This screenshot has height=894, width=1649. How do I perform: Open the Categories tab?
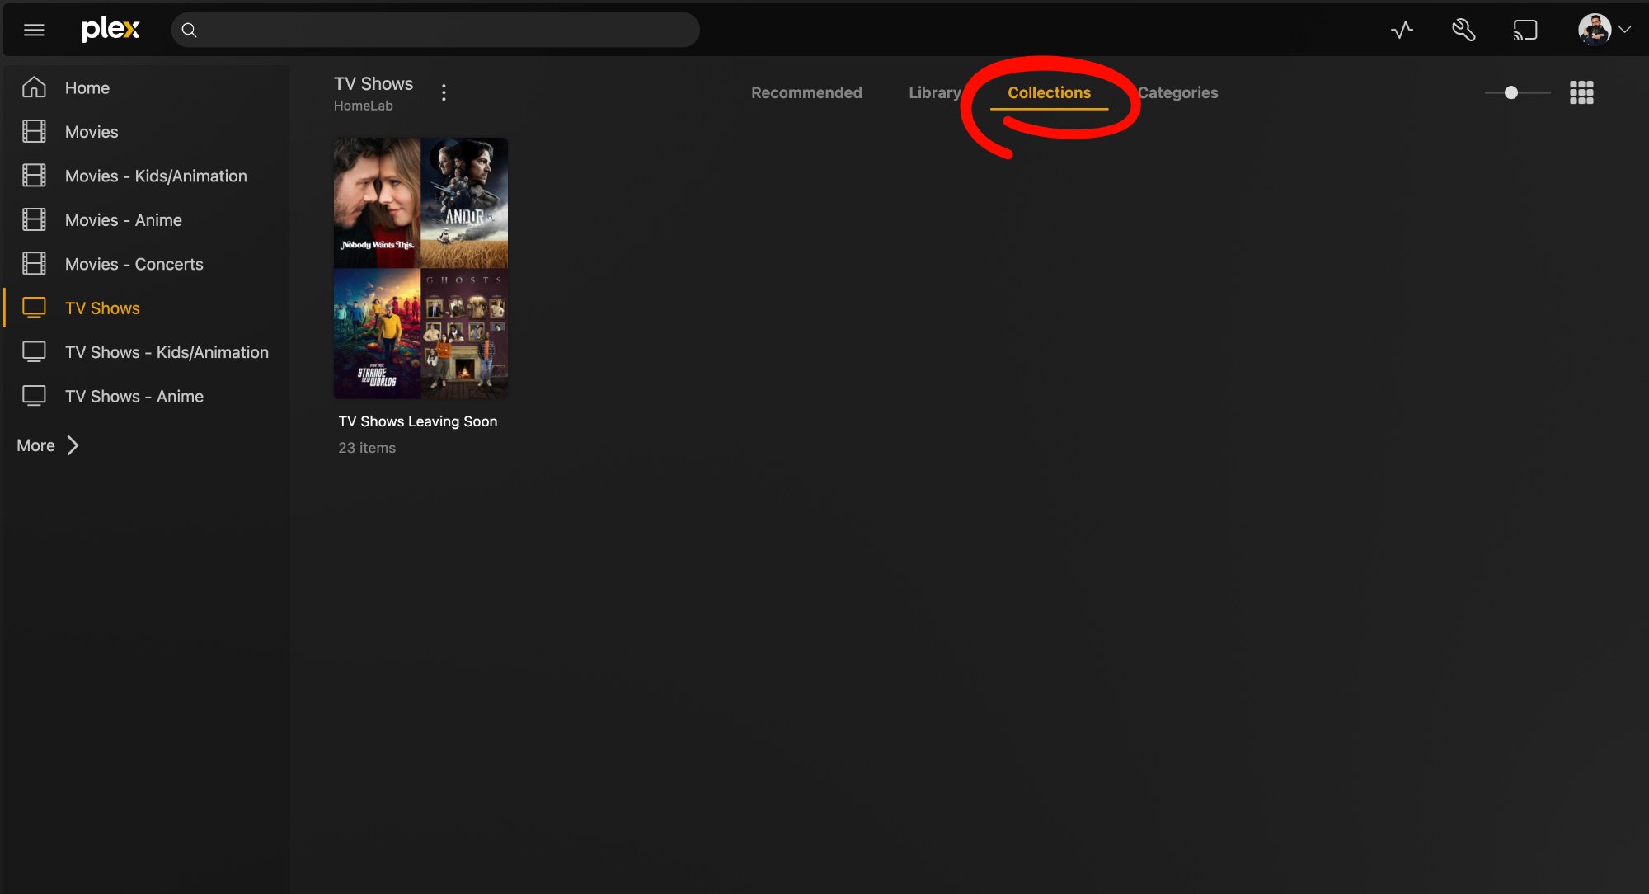pyautogui.click(x=1178, y=92)
